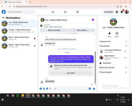Bookmark this page with the star icon
This screenshot has width=132, height=106.
(121, 6)
